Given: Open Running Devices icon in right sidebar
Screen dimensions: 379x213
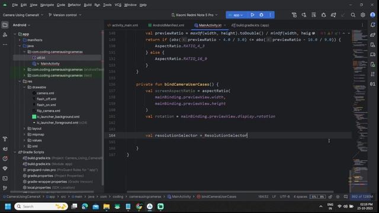Looking at the screenshot, I should pyautogui.click(x=372, y=54).
